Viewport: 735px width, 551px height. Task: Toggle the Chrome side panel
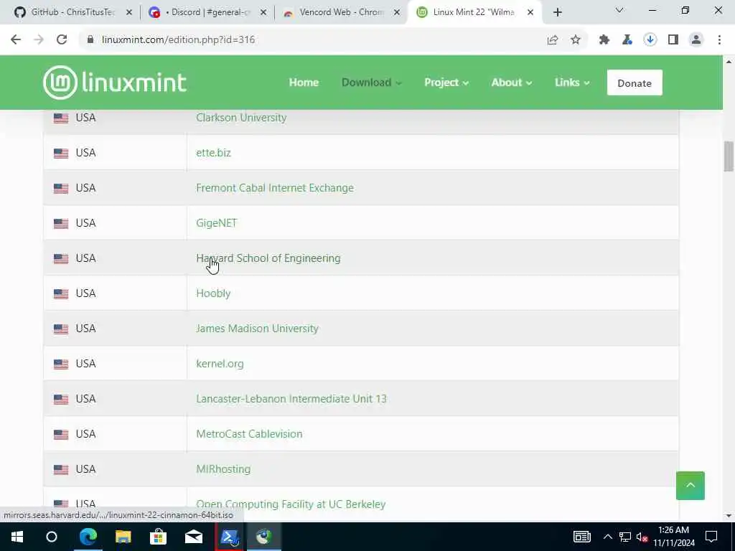coord(673,40)
